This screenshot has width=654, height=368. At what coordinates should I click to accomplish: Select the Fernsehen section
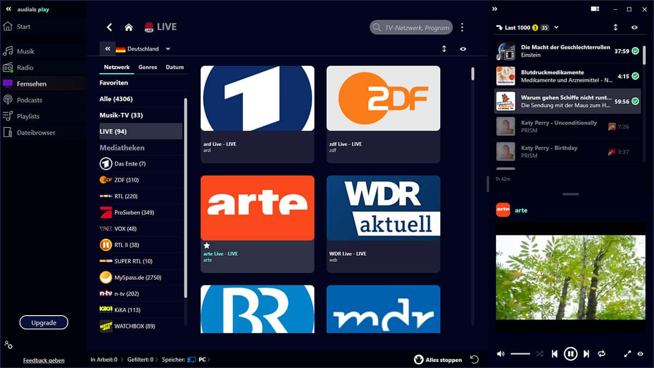(32, 84)
